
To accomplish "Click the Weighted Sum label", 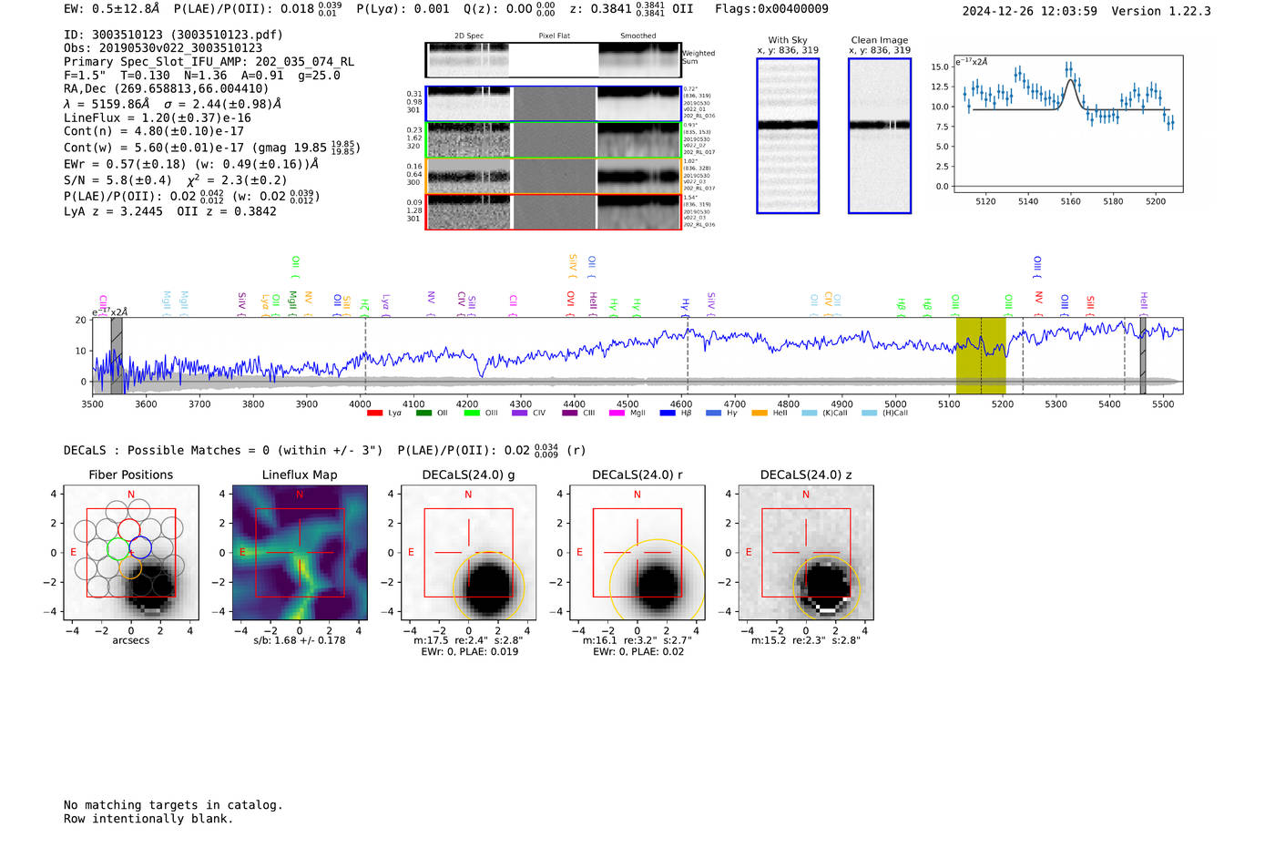I will [x=699, y=56].
